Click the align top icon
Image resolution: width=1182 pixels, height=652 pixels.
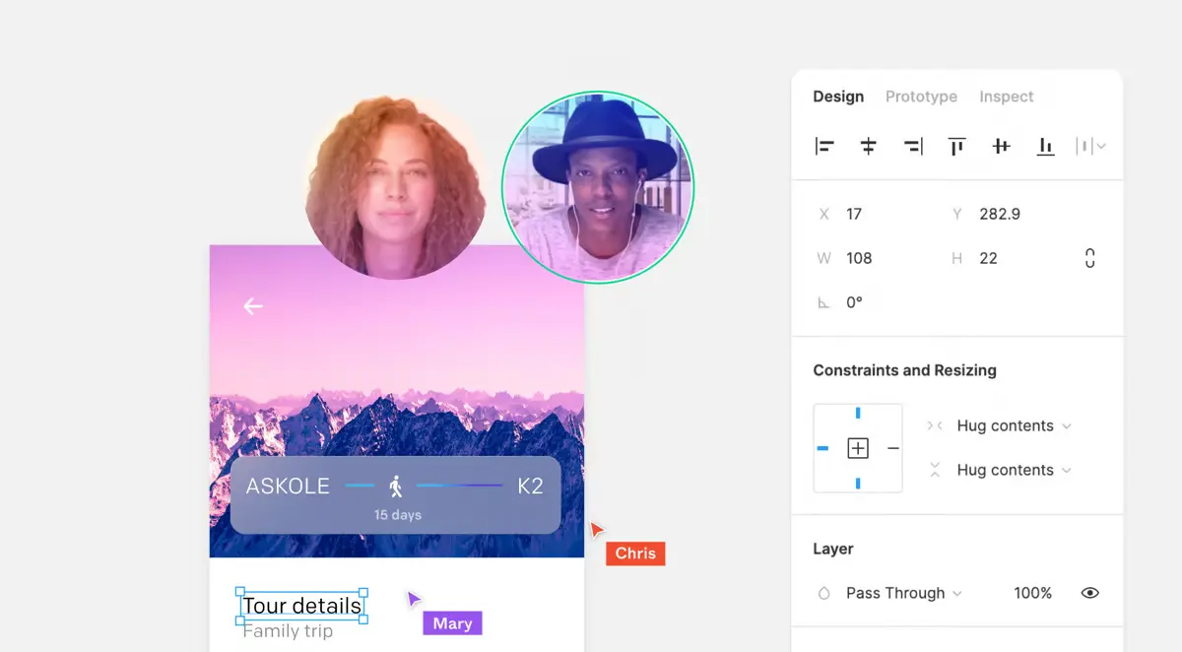coord(956,147)
